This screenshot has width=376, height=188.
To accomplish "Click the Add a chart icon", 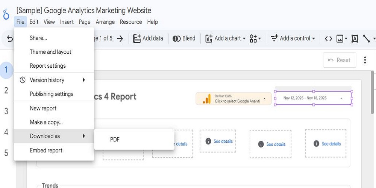I will (x=209, y=38).
